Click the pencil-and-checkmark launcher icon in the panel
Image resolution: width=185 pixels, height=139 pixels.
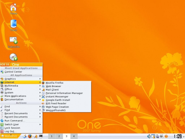click(36, 136)
